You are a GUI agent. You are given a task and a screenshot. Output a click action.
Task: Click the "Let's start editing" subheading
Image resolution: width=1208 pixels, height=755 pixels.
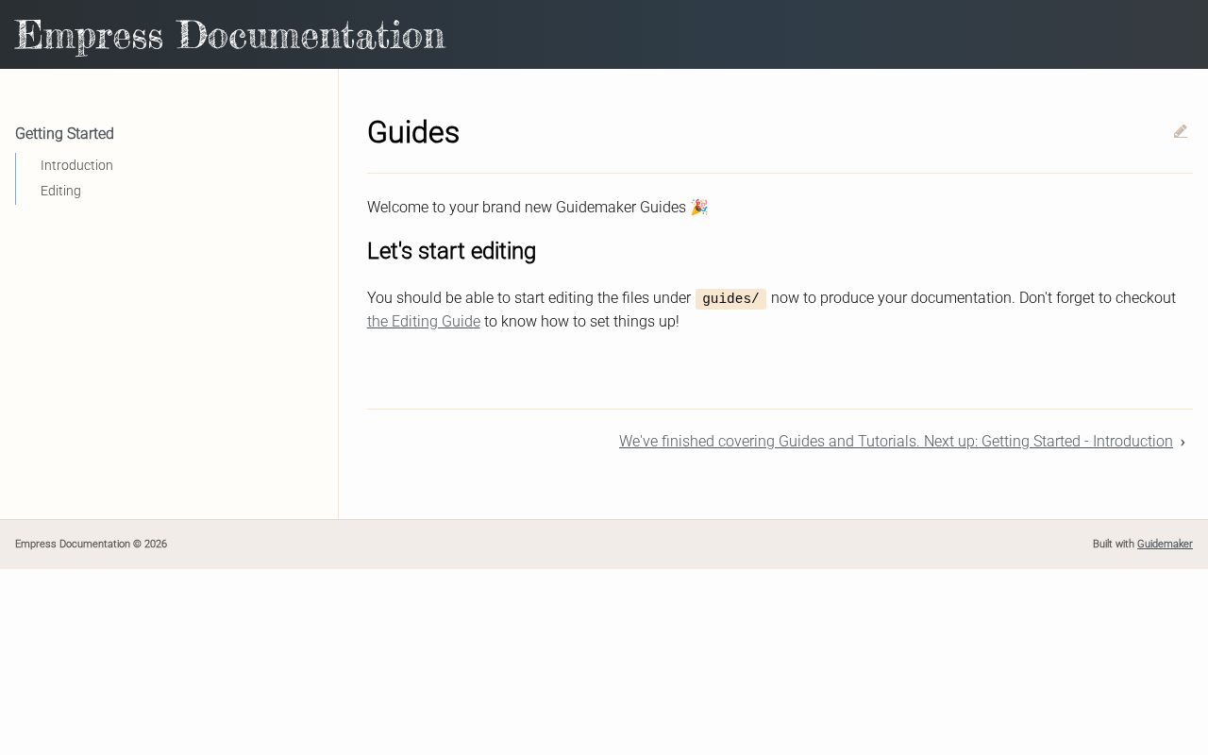451,251
